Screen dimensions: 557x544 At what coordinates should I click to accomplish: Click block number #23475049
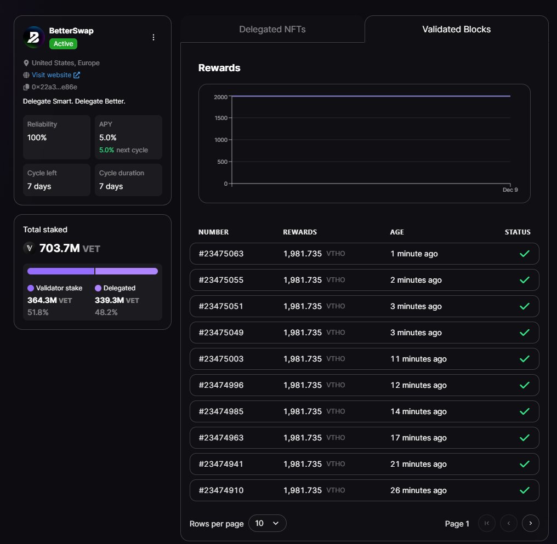pos(221,333)
